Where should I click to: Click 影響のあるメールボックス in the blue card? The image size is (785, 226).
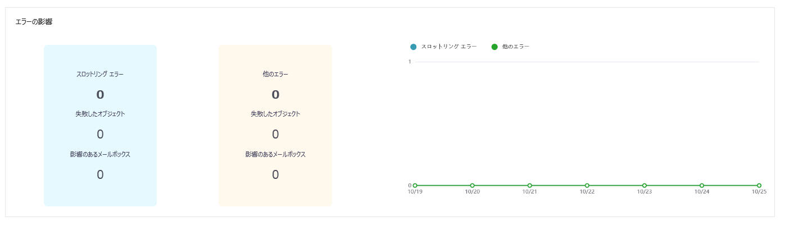[100, 154]
